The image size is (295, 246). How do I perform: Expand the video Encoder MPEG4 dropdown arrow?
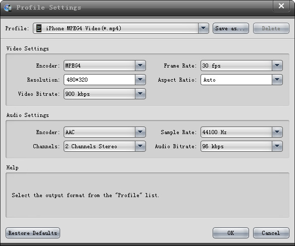pyautogui.click(x=140, y=66)
